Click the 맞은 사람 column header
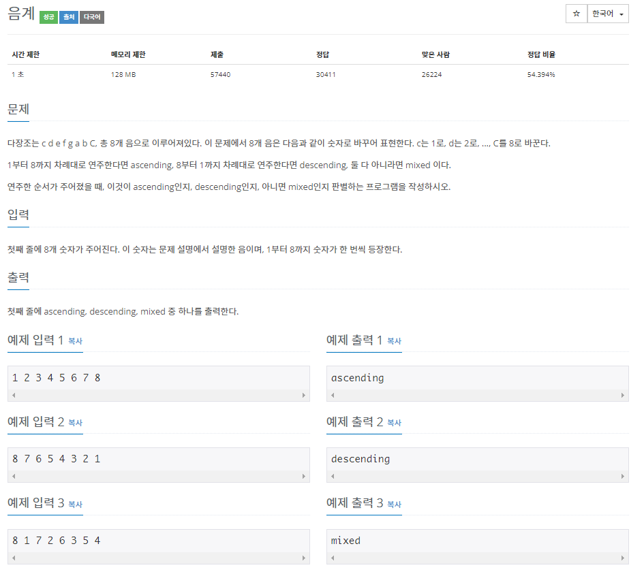The width and height of the screenshot is (644, 574). [x=435, y=54]
